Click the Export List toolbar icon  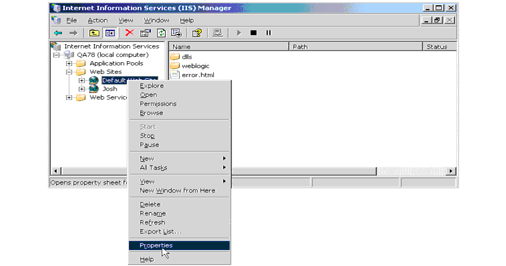pyautogui.click(x=176, y=33)
